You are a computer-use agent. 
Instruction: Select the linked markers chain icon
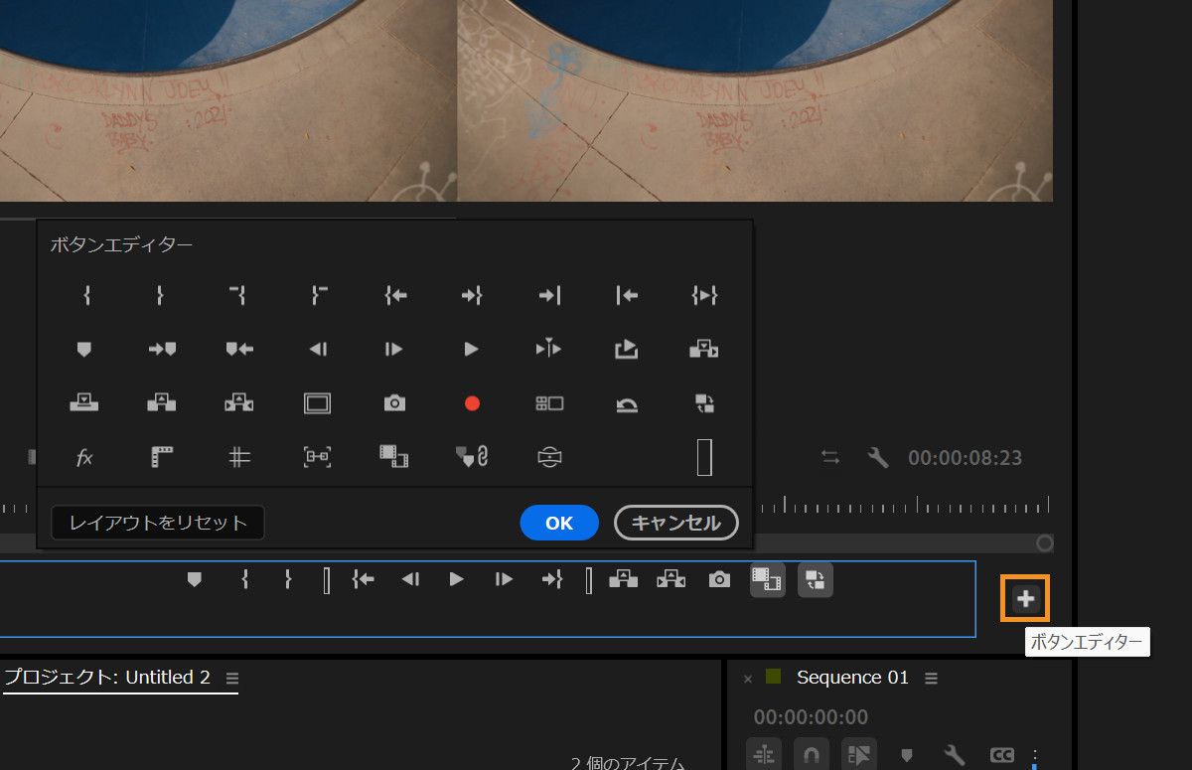click(472, 457)
